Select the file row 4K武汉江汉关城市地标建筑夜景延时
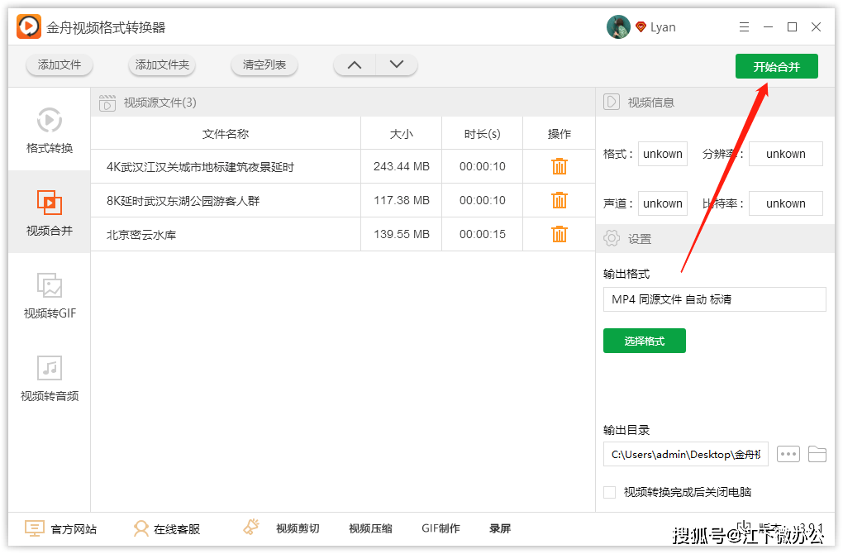Image resolution: width=843 pixels, height=554 pixels. (343, 167)
